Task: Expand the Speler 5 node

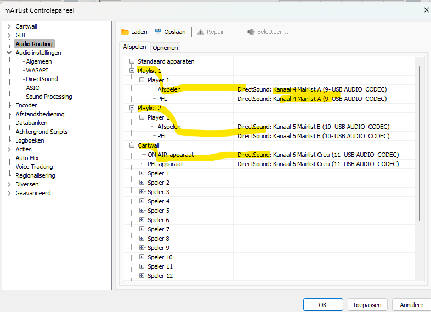Action: pos(142,211)
